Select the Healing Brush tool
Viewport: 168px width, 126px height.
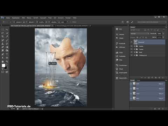pyautogui.click(x=2, y=40)
